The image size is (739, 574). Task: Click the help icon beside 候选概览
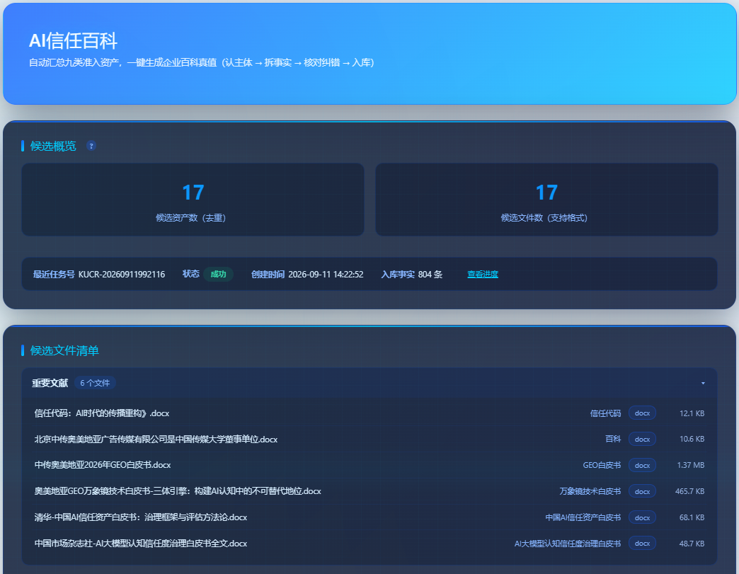coord(91,146)
